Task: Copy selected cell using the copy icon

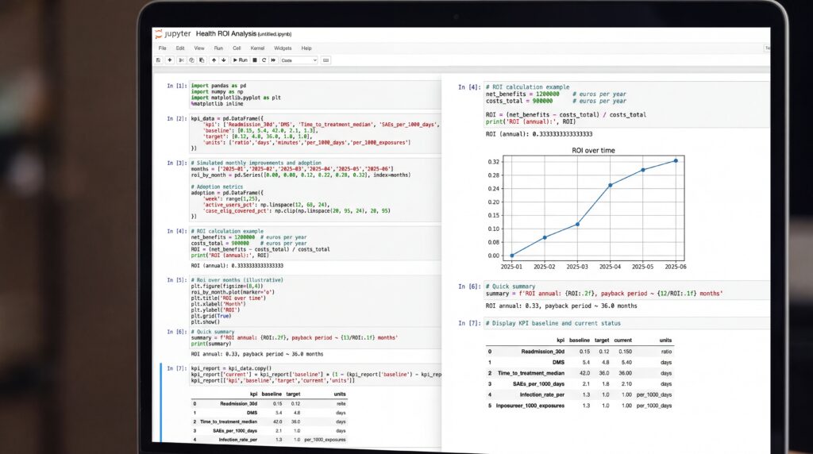Action: click(x=191, y=60)
